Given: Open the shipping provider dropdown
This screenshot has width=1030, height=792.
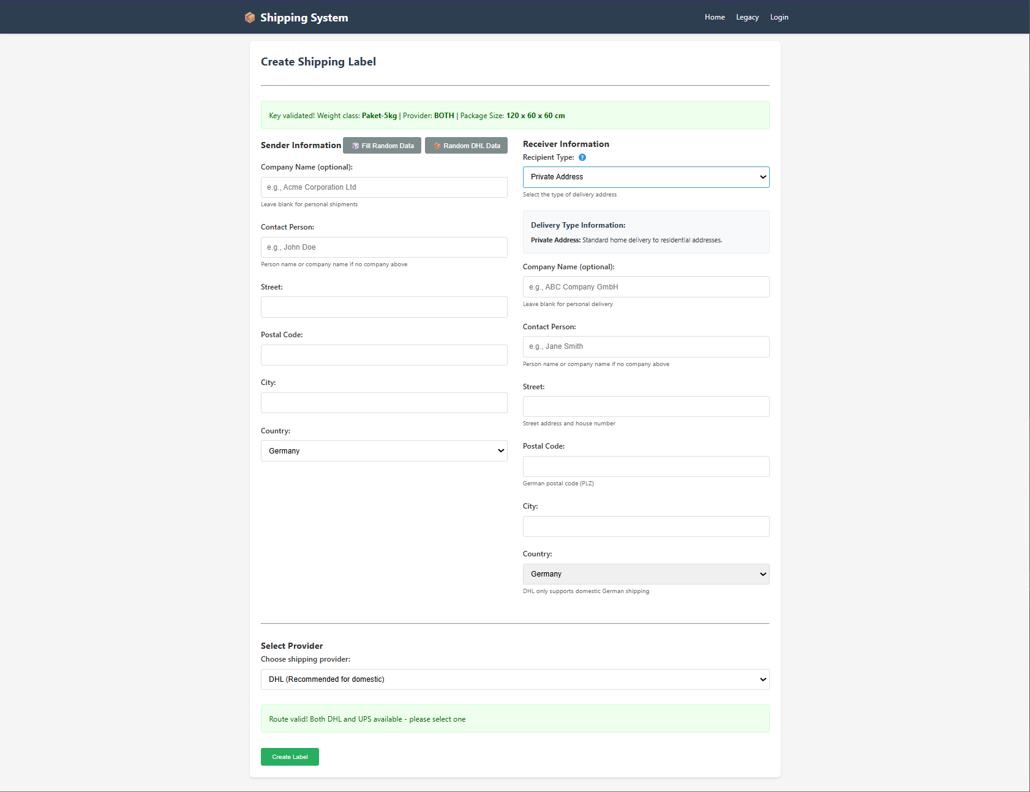Looking at the screenshot, I should tap(515, 679).
